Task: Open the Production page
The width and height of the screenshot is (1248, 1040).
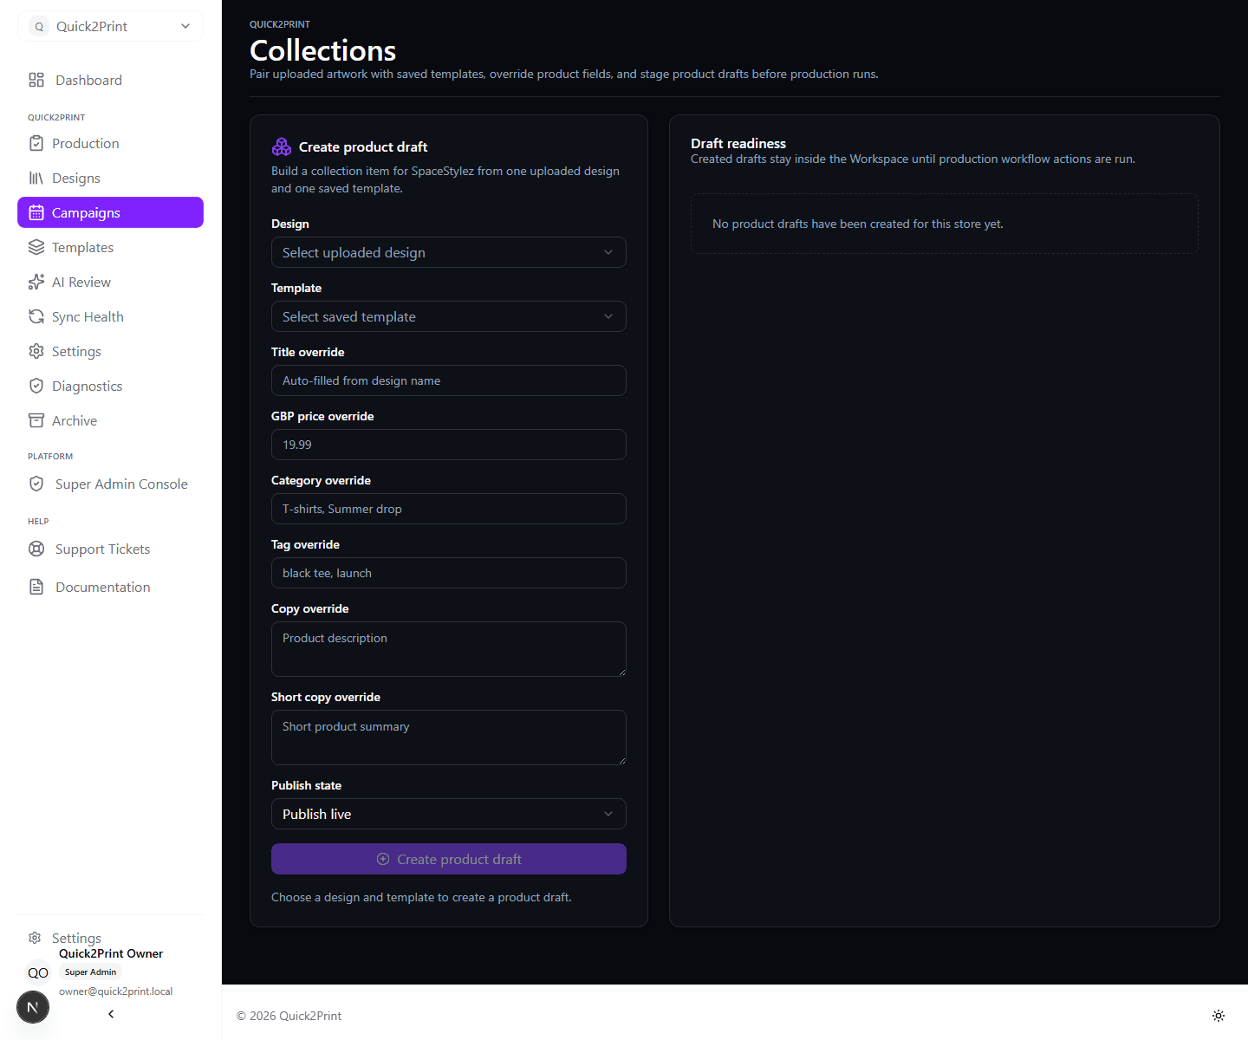Action: click(110, 143)
